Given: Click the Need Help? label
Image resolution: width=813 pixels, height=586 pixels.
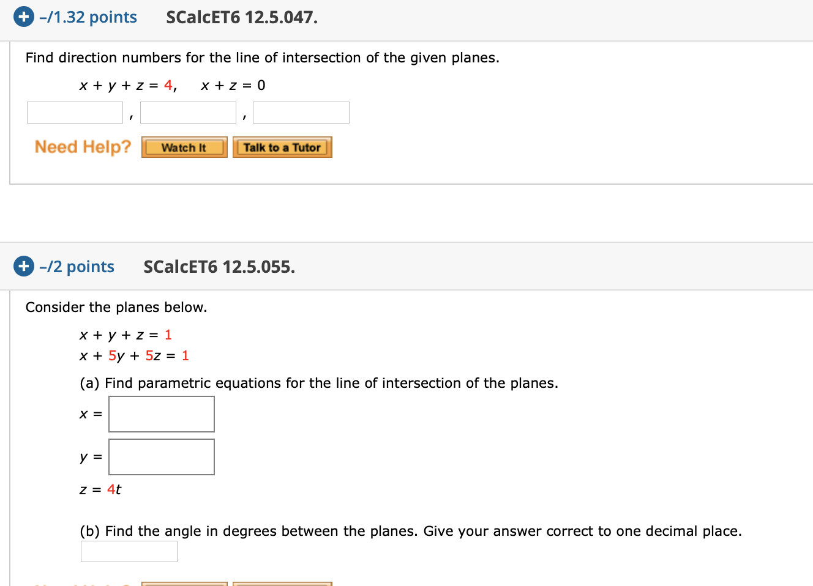Looking at the screenshot, I should pyautogui.click(x=83, y=147).
